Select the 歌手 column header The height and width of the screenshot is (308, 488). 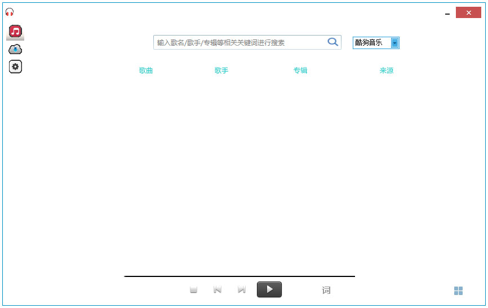pos(221,71)
